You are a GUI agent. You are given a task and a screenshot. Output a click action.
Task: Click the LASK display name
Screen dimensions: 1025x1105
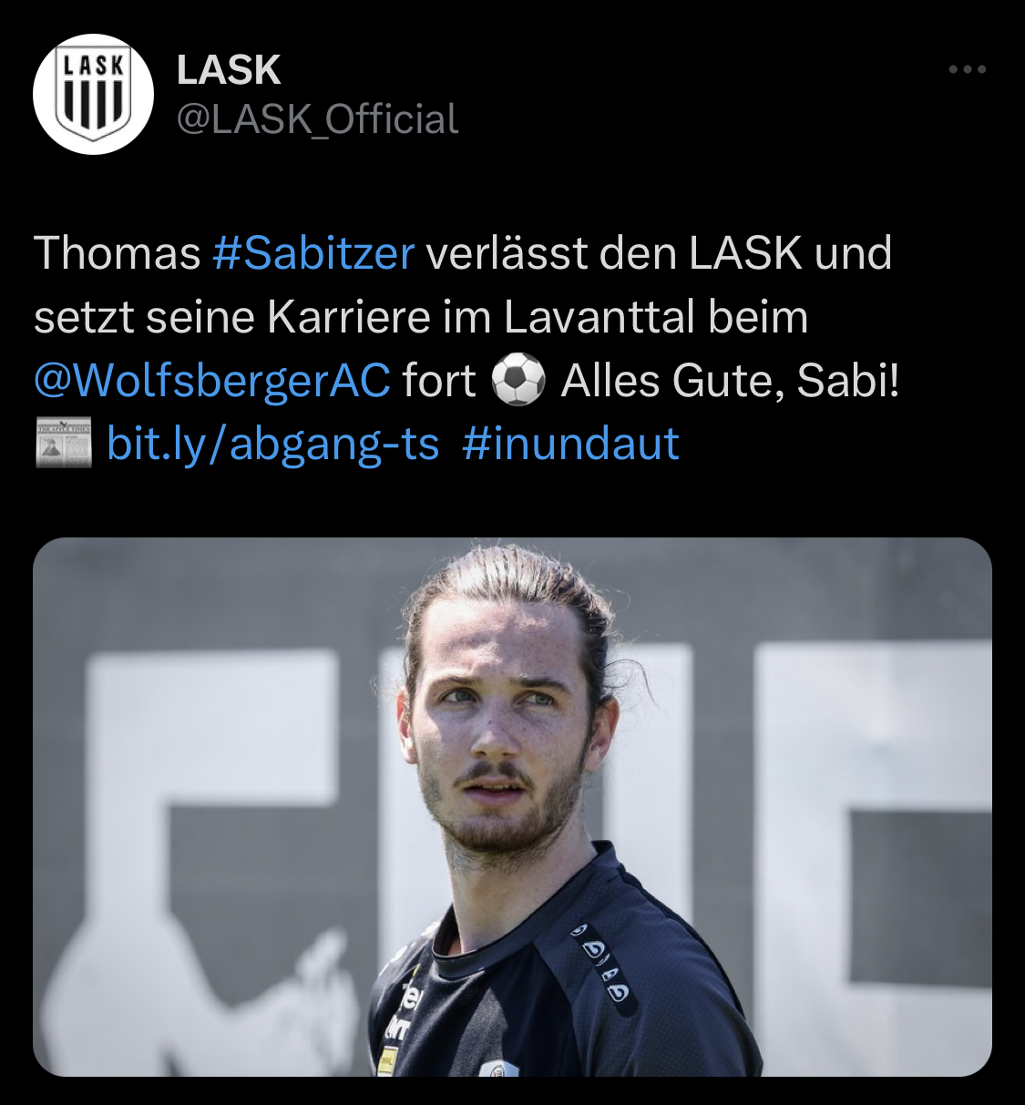[228, 70]
